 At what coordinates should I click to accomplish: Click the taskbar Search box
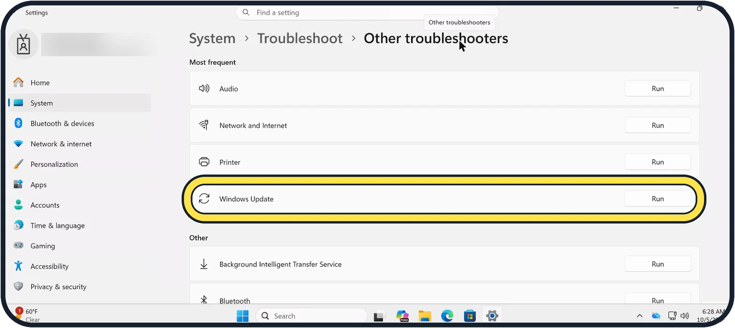tap(312, 316)
